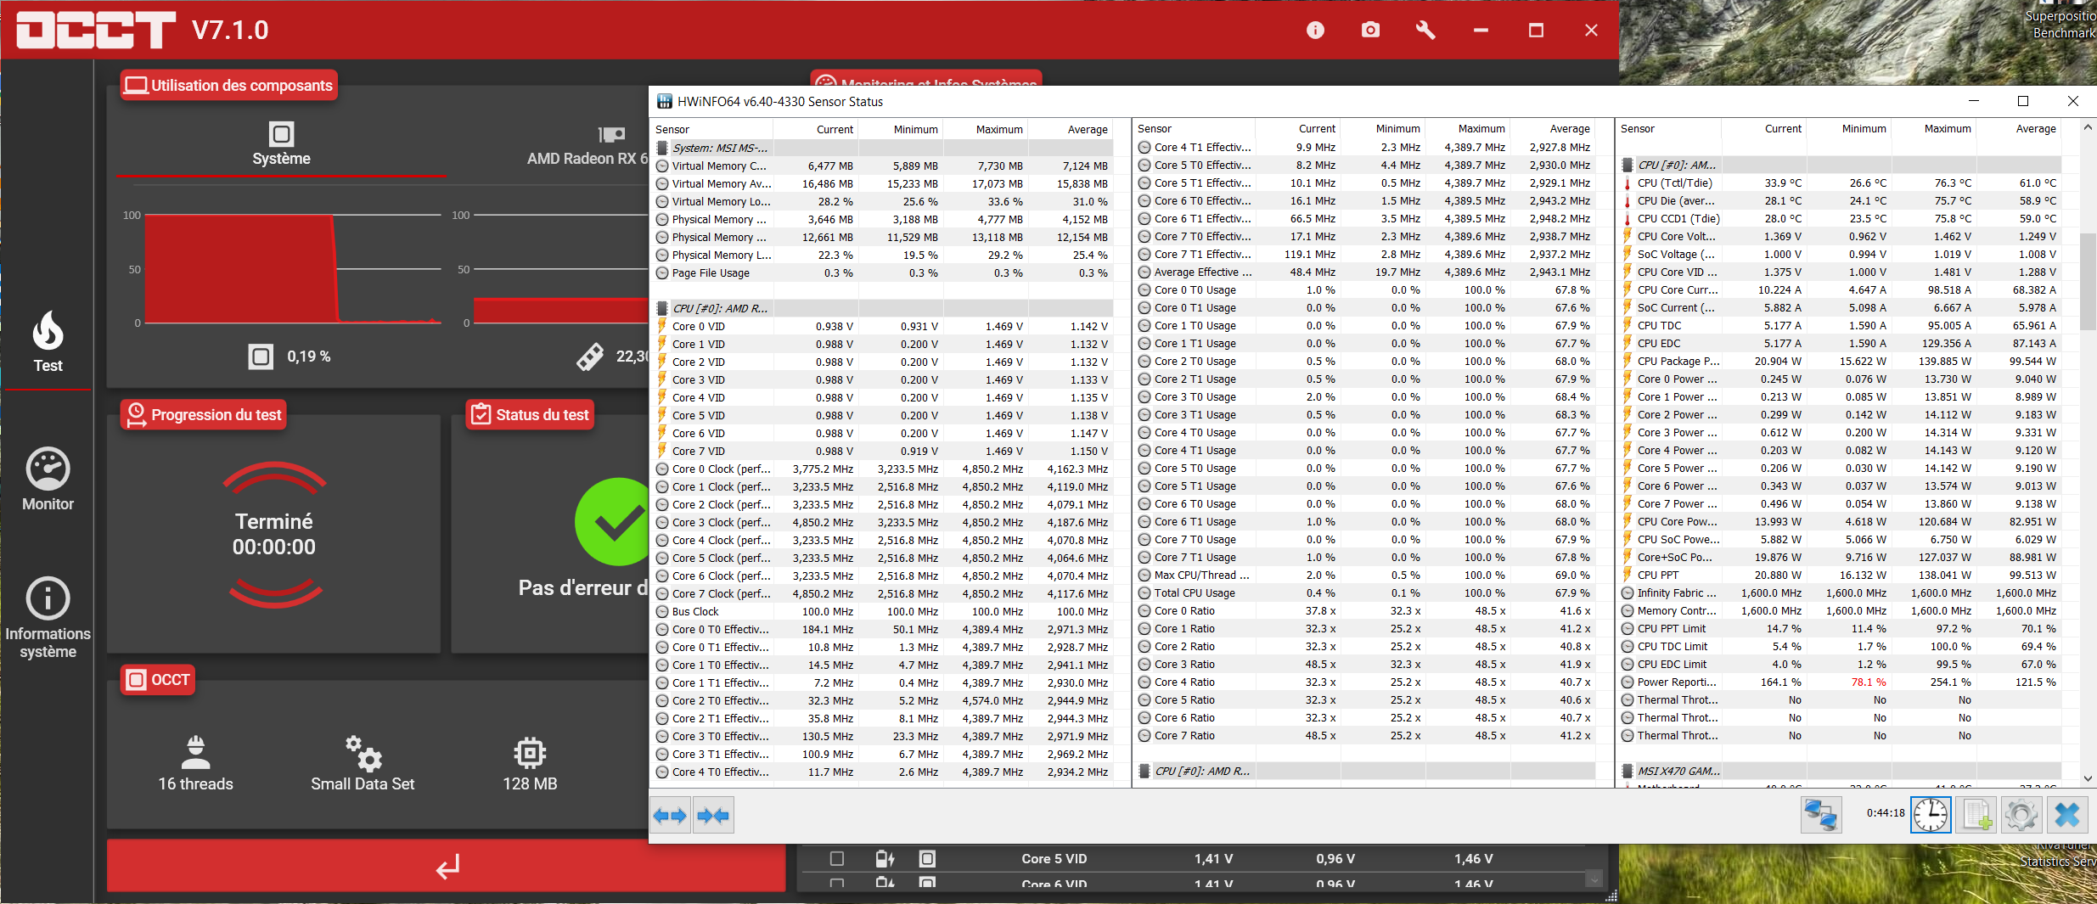Open Informations système in OCCT sidebar
Viewport: 2097px width, 904px height.
point(48,618)
